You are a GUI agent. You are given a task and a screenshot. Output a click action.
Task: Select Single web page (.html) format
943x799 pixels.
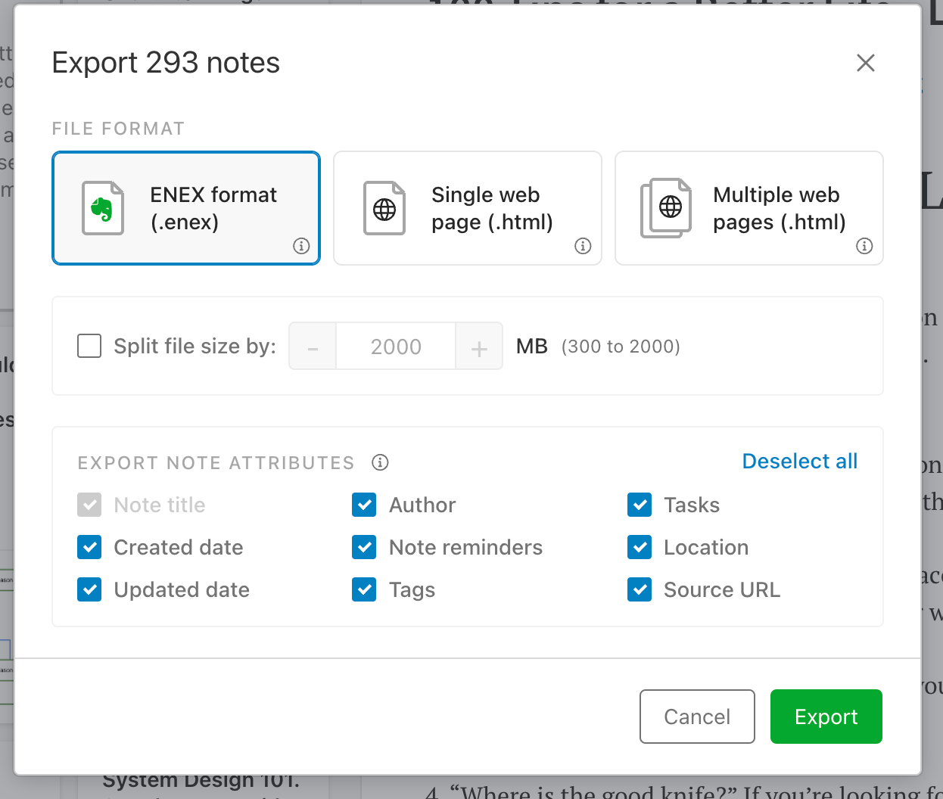(x=468, y=208)
